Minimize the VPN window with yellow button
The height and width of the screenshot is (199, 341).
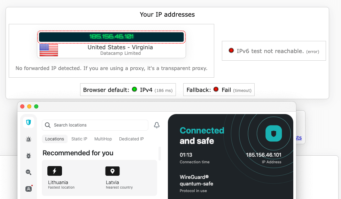pos(29,106)
